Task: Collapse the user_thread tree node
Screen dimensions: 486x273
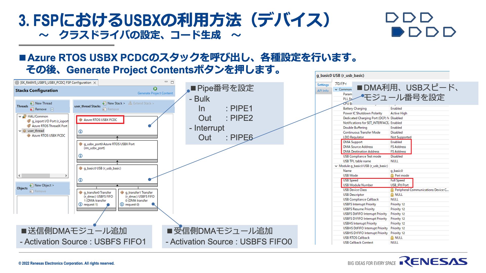Action: click(20, 131)
